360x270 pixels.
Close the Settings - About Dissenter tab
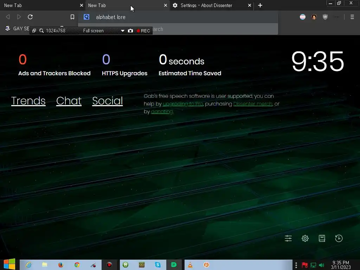(250, 5)
